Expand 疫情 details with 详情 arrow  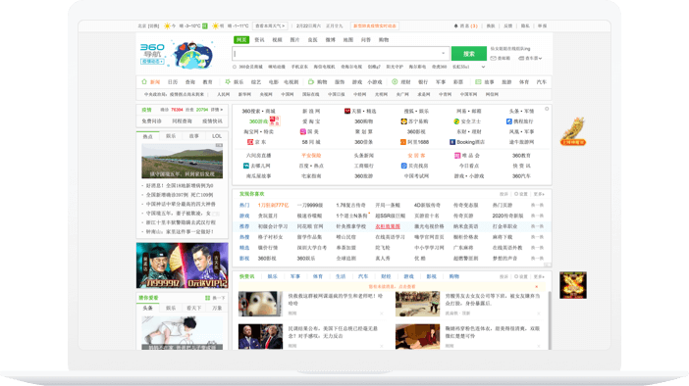(x=217, y=110)
